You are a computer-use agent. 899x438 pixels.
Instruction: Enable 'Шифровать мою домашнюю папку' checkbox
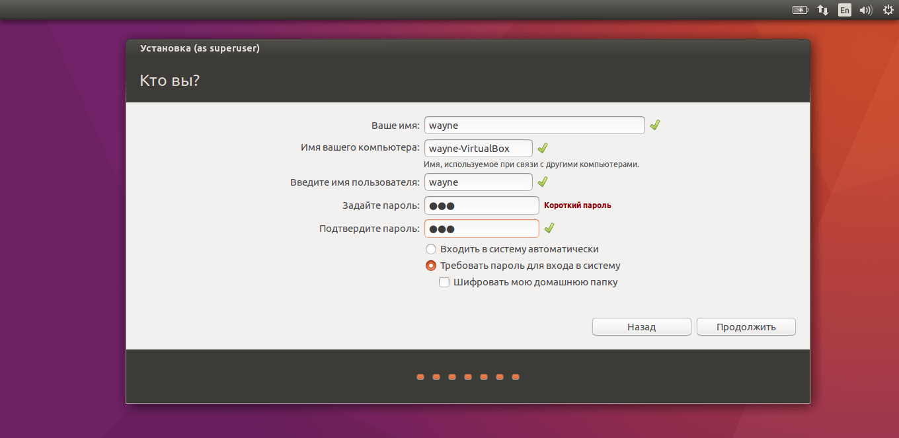[x=445, y=282]
